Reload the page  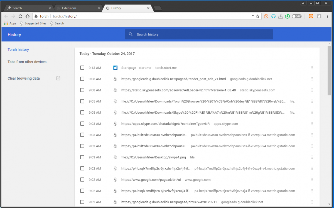point(20,16)
